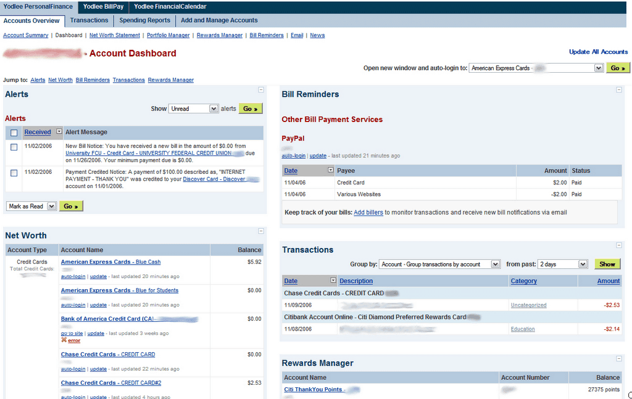Open the Account Summary link

click(26, 35)
